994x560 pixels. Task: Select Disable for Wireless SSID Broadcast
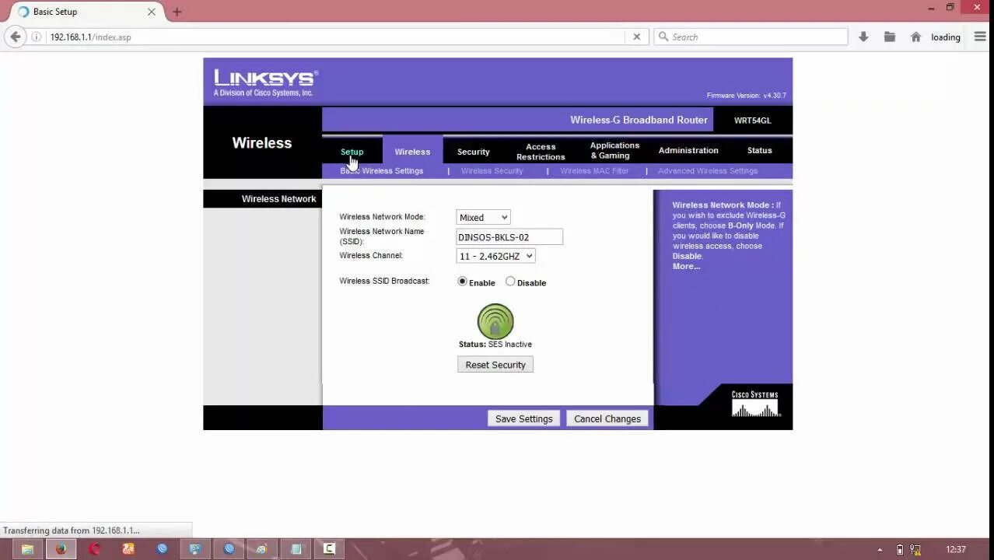pyautogui.click(x=510, y=282)
